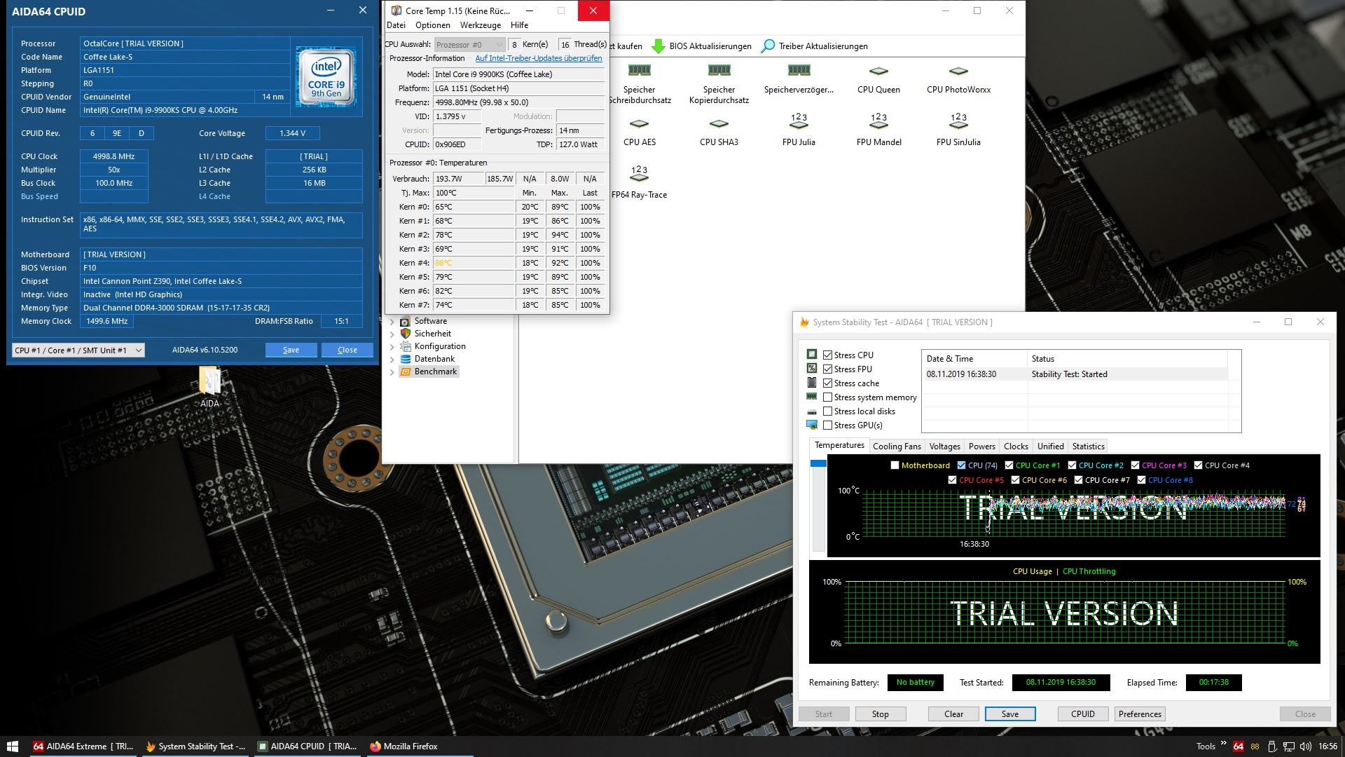Open the Speicher Schreibdurchsatz benchmark icon
1345x757 pixels.
[639, 71]
